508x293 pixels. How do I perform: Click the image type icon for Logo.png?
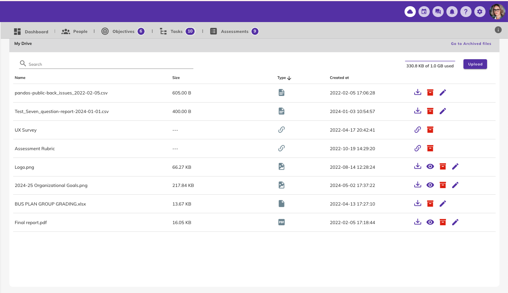[281, 166]
